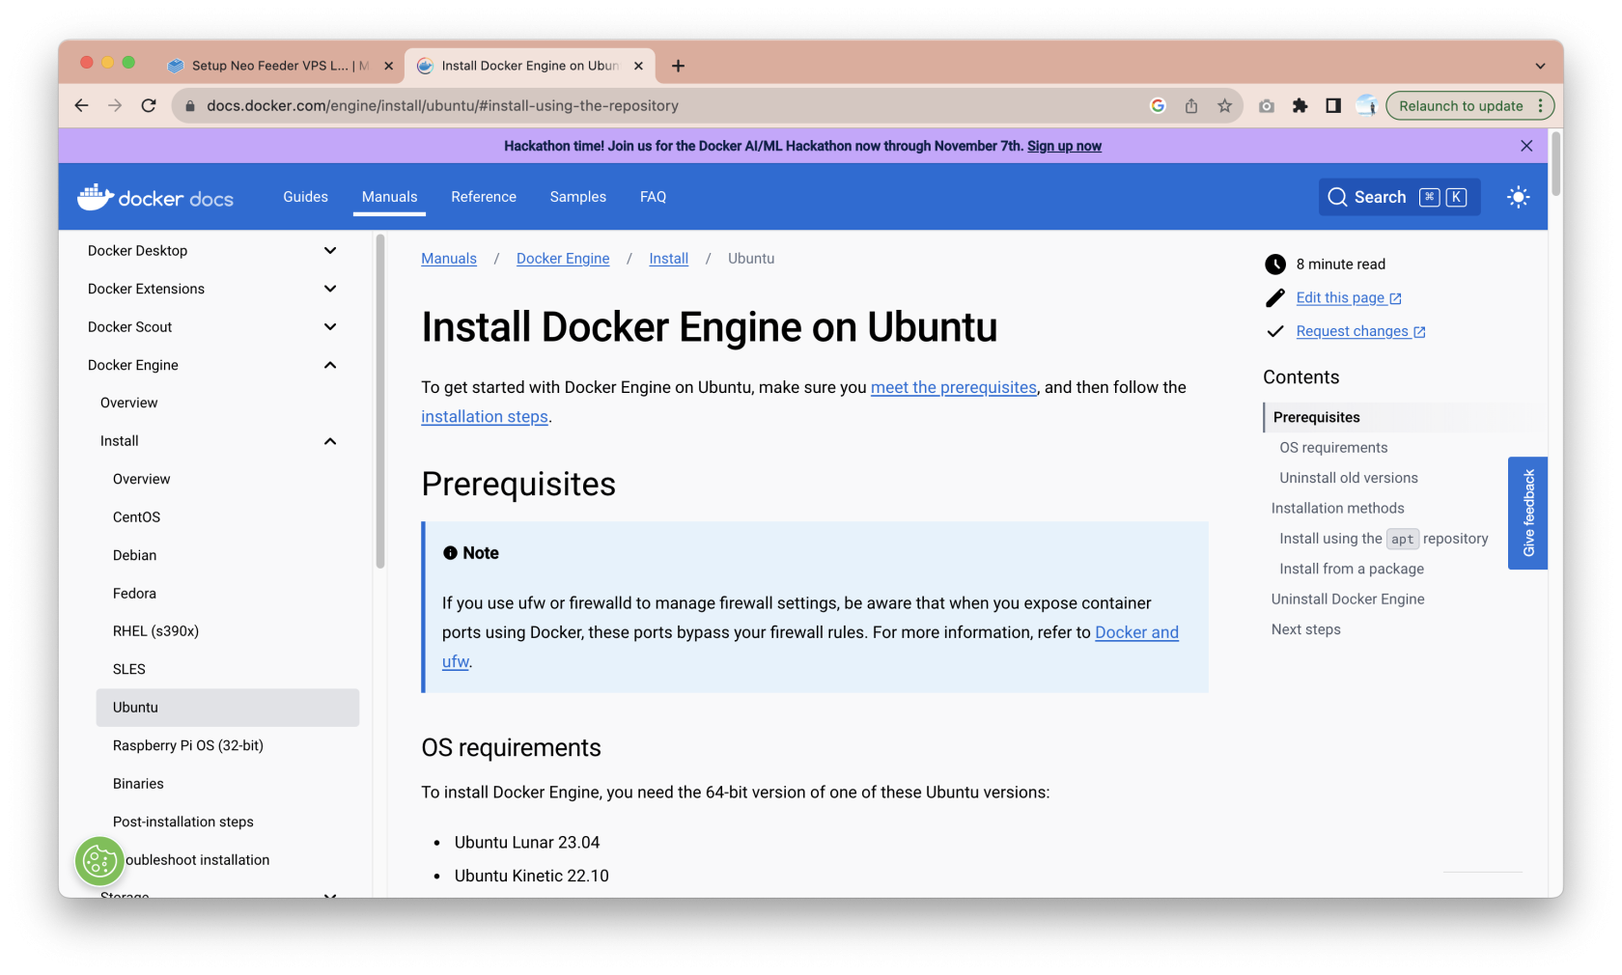Screen dimensions: 1622x975
Task: Open the Guides nav item
Action: tap(305, 197)
